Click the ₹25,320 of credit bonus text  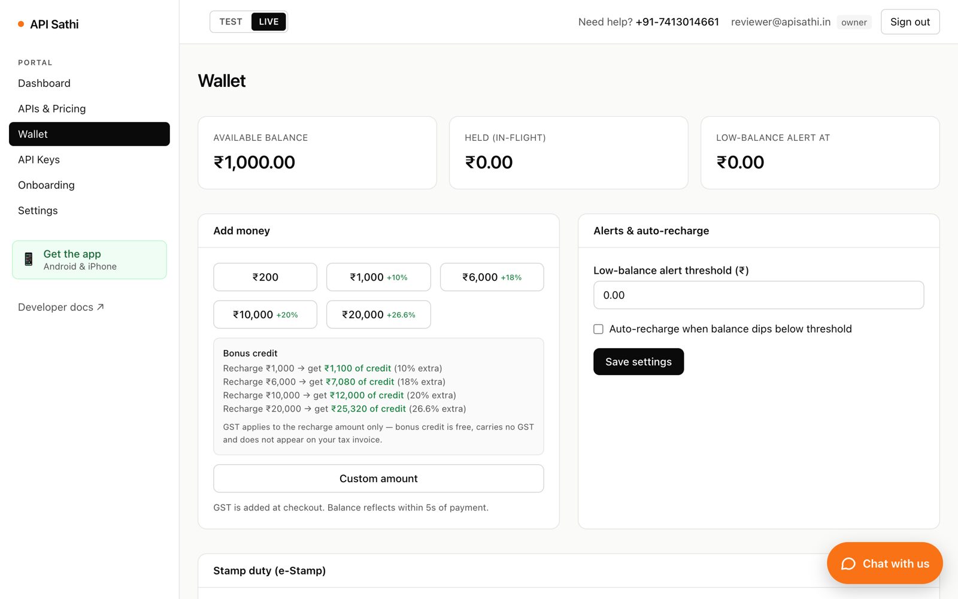point(368,409)
